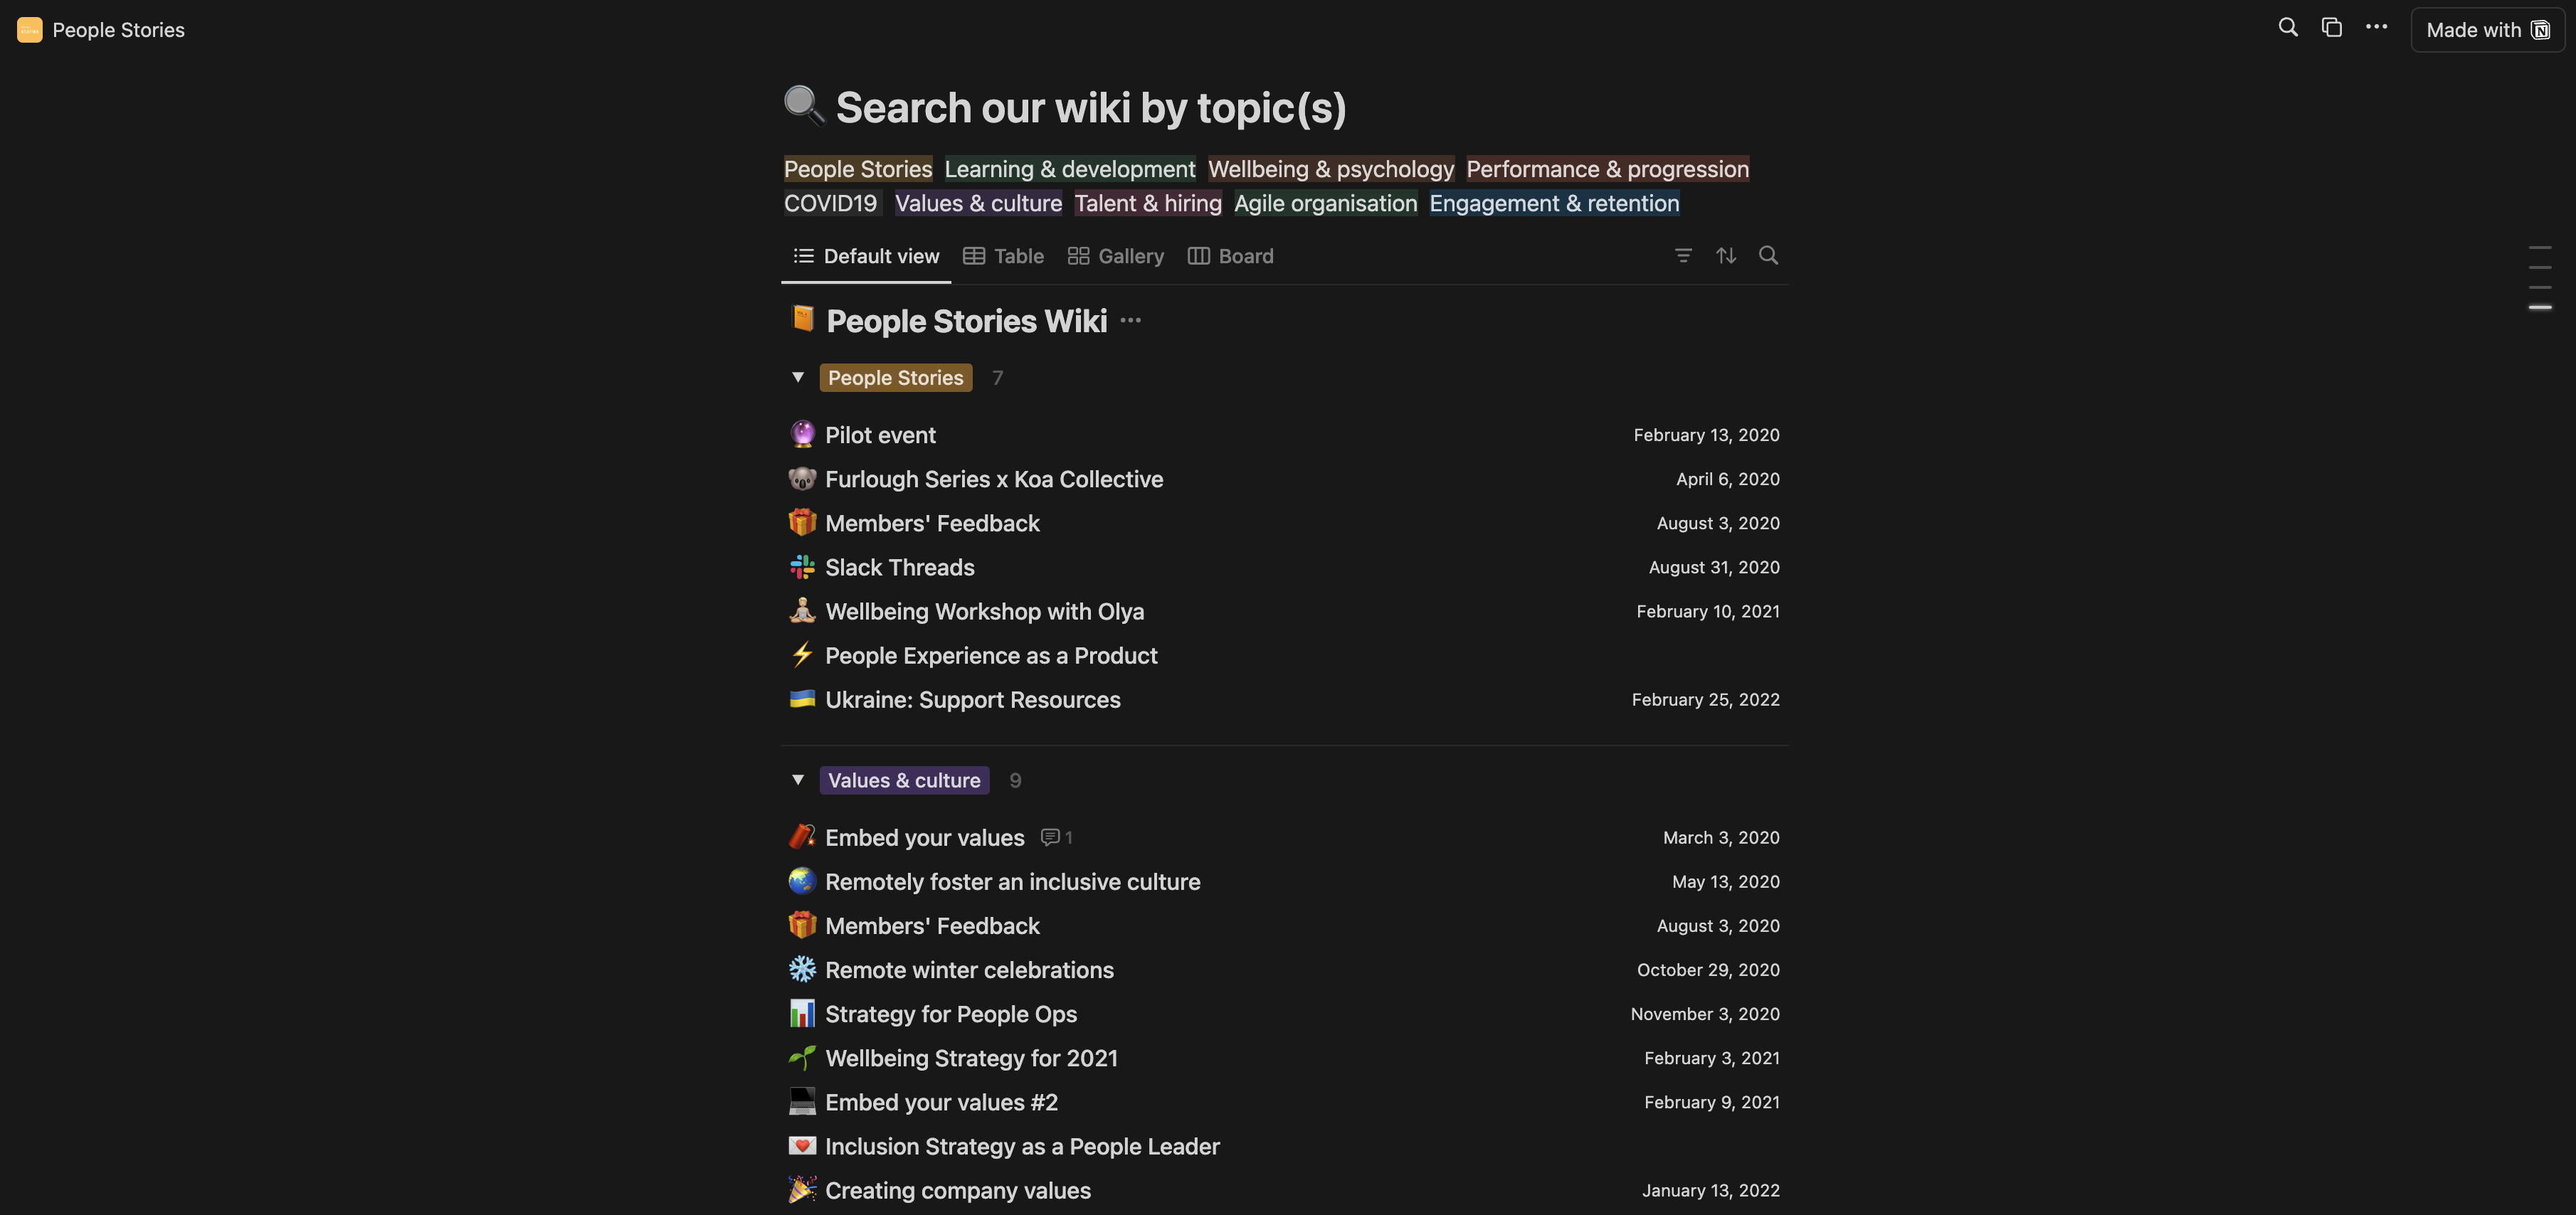
Task: Open the top-right three-dot page menu
Action: 2376,28
